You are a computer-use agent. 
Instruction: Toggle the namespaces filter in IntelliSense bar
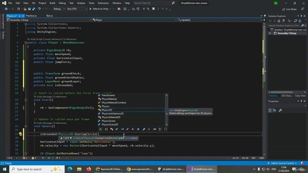pos(106,129)
